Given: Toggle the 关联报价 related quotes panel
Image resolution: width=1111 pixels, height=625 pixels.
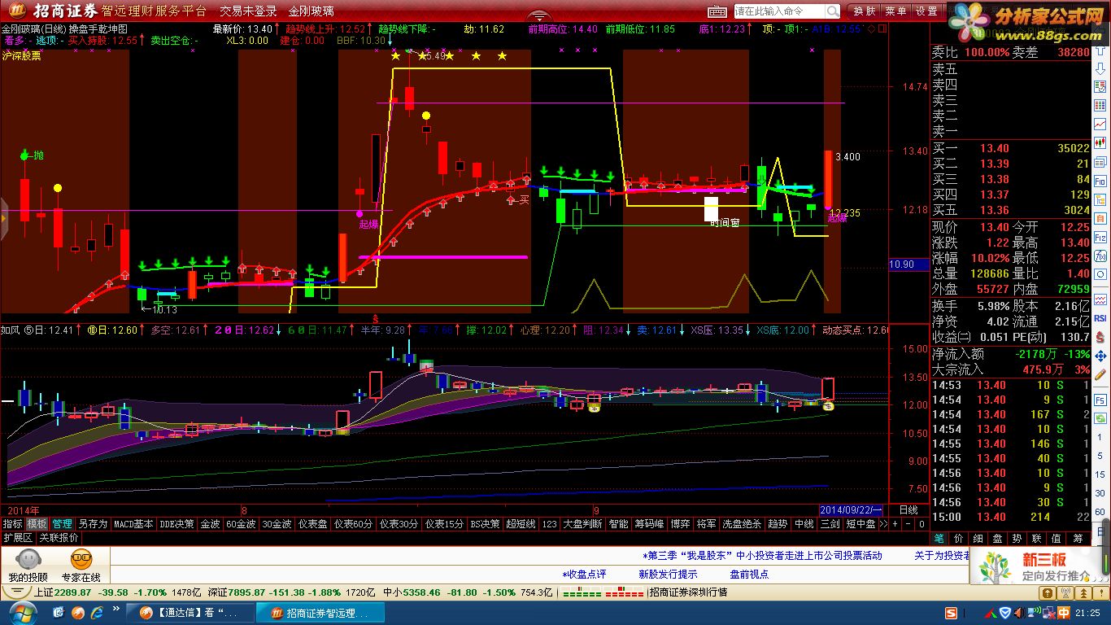Looking at the screenshot, I should coord(59,538).
